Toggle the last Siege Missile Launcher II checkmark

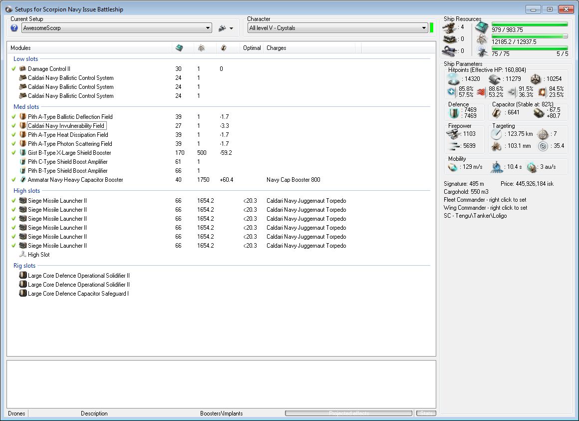[14, 246]
